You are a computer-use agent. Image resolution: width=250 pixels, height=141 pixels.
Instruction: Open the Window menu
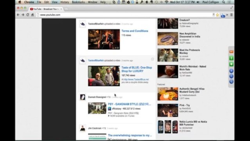pos(92,2)
